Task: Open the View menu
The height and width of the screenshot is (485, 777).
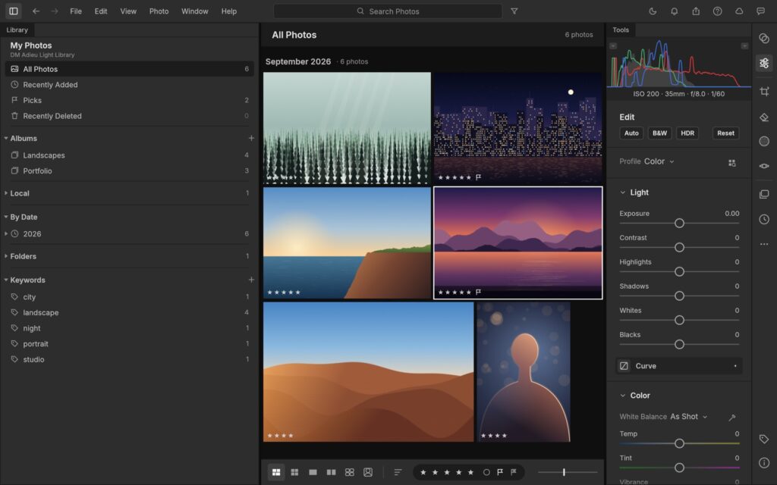Action: coord(128,11)
